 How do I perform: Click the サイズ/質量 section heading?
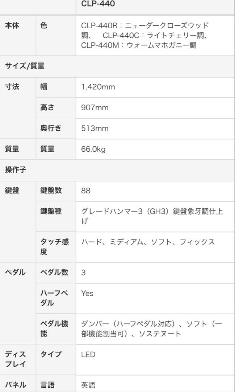[x=25, y=66]
